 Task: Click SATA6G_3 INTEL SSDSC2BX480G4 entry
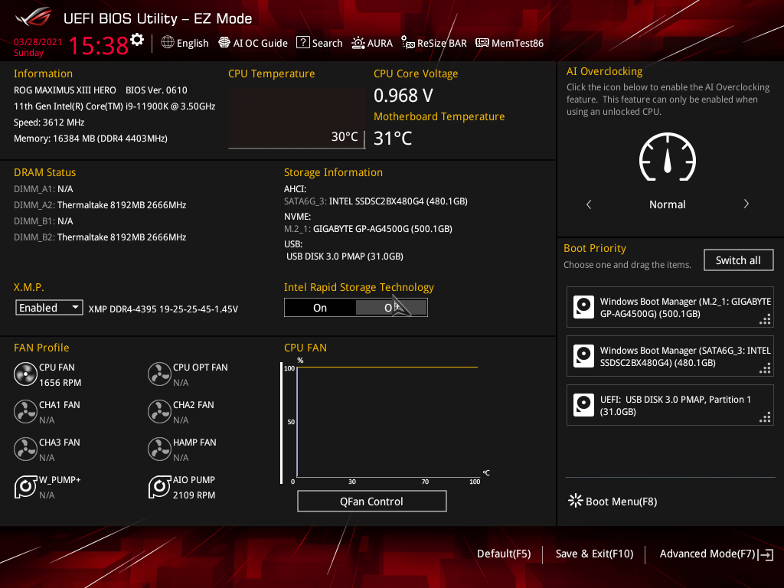click(x=376, y=201)
